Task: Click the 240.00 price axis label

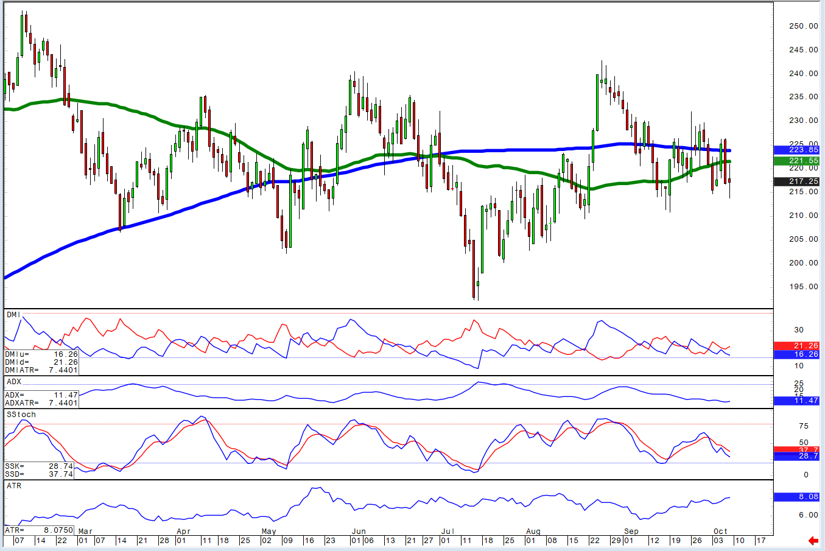Action: point(804,74)
